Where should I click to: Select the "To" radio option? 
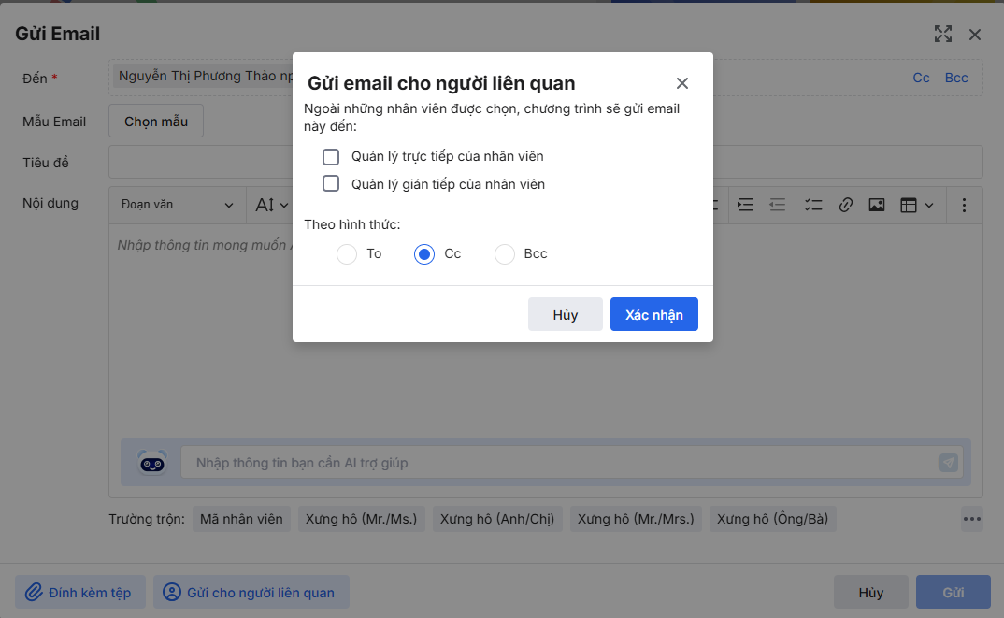click(x=347, y=254)
